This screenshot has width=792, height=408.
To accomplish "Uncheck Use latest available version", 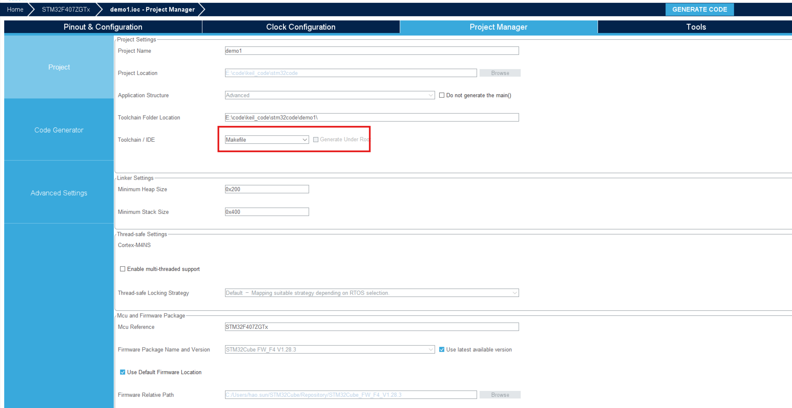I will (442, 349).
